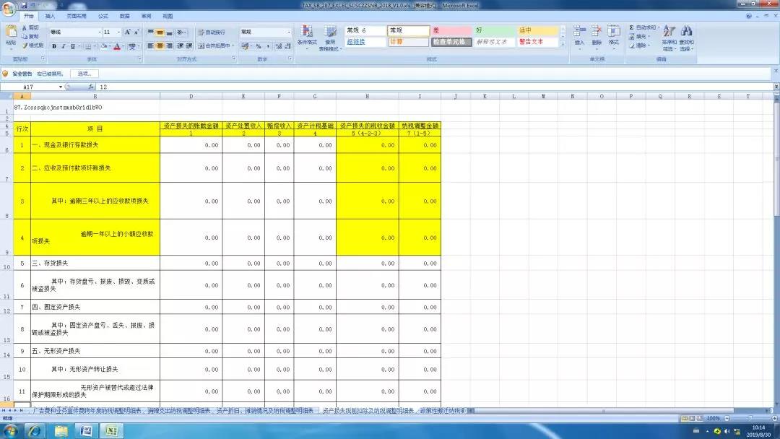Image resolution: width=780 pixels, height=439 pixels.
Task: Open Find and Select (查找和选择)
Action: [686, 38]
